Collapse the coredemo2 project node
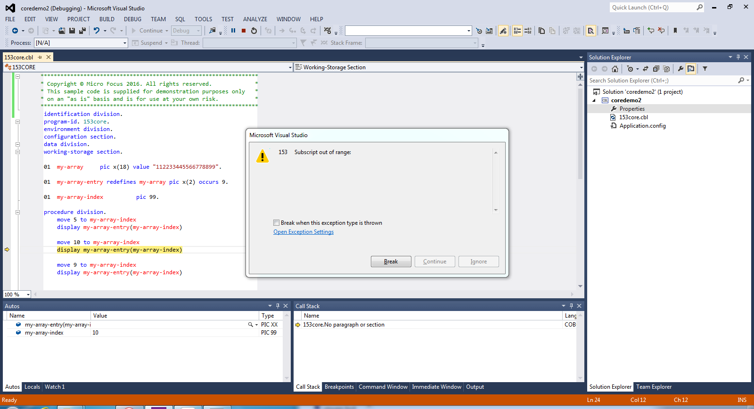This screenshot has width=754, height=409. (594, 100)
